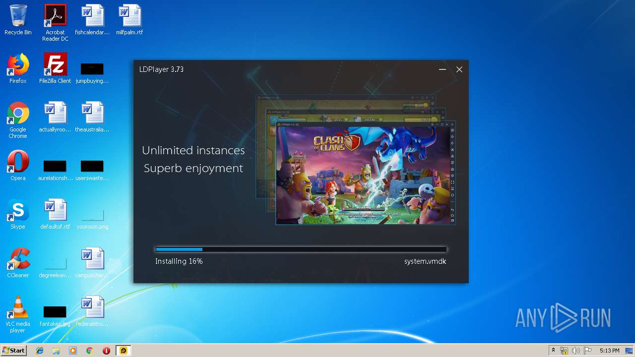Open Internet Explorer from the taskbar
This screenshot has height=357, width=635.
pyautogui.click(x=40, y=351)
